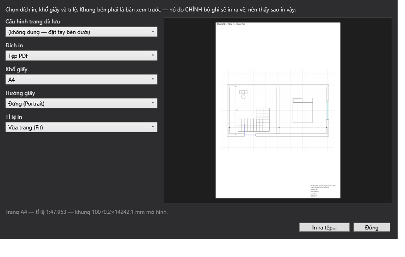The height and width of the screenshot is (257, 405).
Task: Click the 'Đích in' label
Action: 14,45
